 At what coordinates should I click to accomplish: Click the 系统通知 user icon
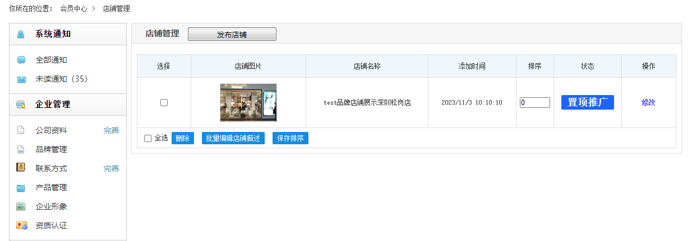pos(21,34)
